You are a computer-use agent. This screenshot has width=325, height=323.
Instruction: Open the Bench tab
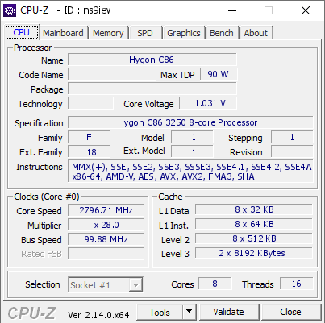(x=222, y=33)
